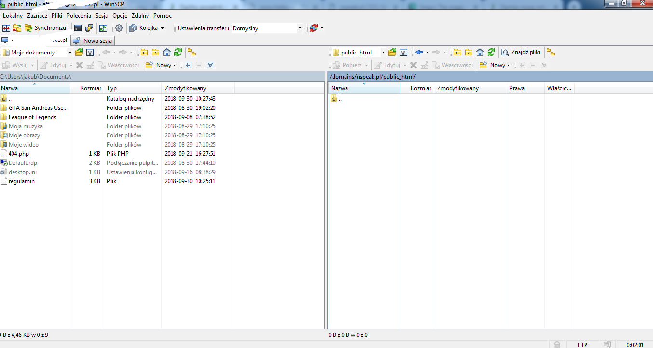
Task: Select the 404.php file in local panel
Action: pyautogui.click(x=18, y=154)
